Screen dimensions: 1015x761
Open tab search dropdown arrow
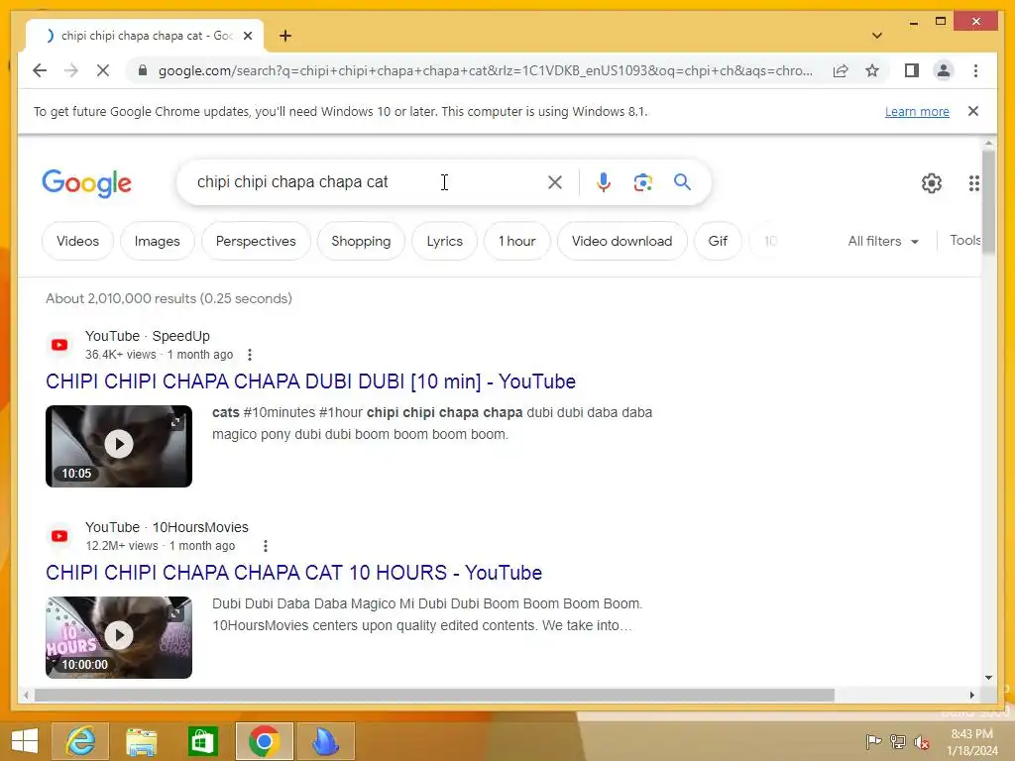(876, 36)
